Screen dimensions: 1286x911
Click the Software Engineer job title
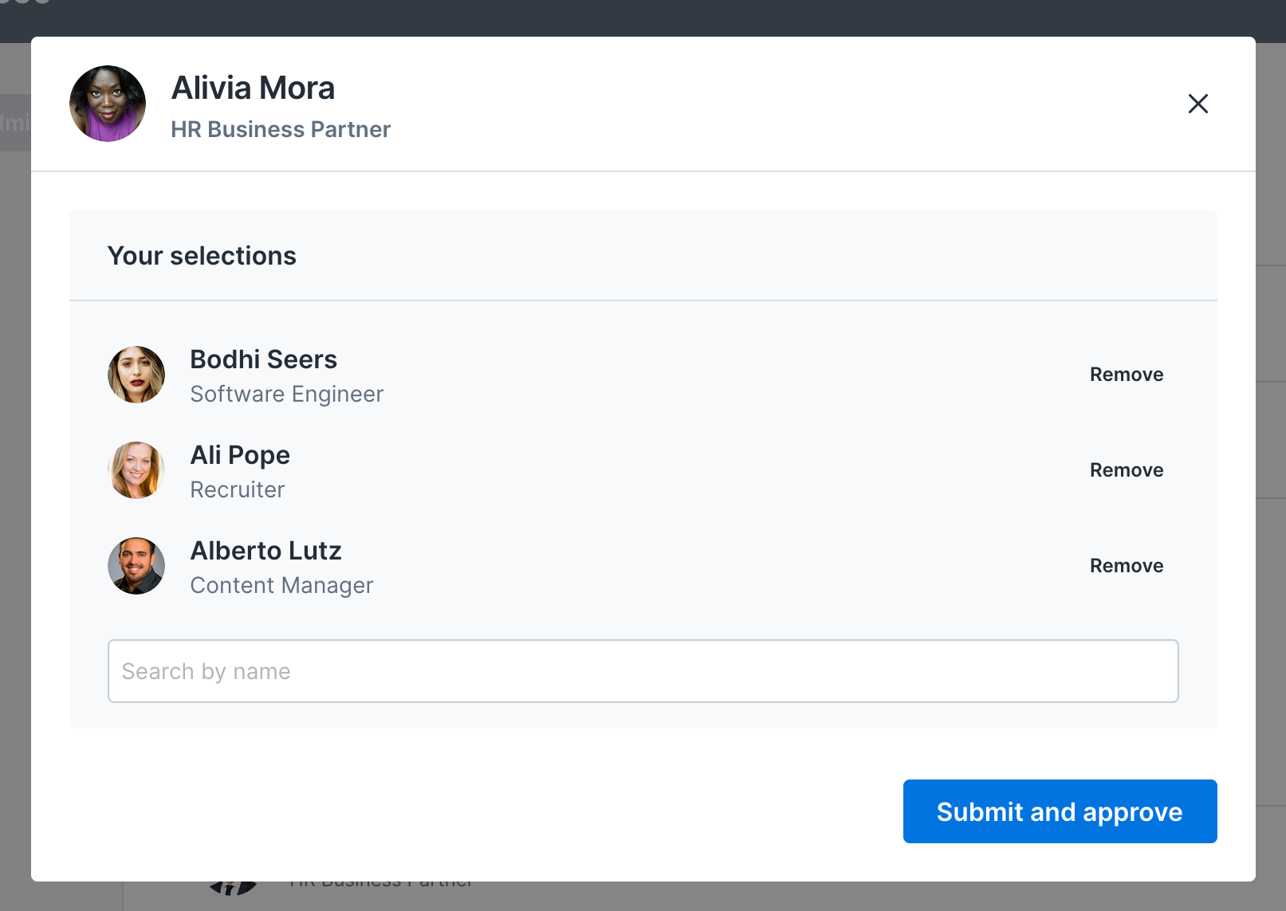coord(287,394)
